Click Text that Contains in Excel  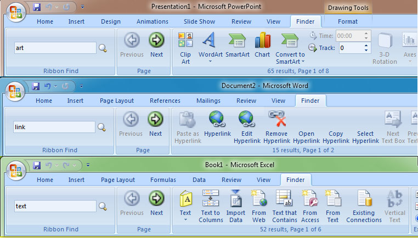[285, 207]
